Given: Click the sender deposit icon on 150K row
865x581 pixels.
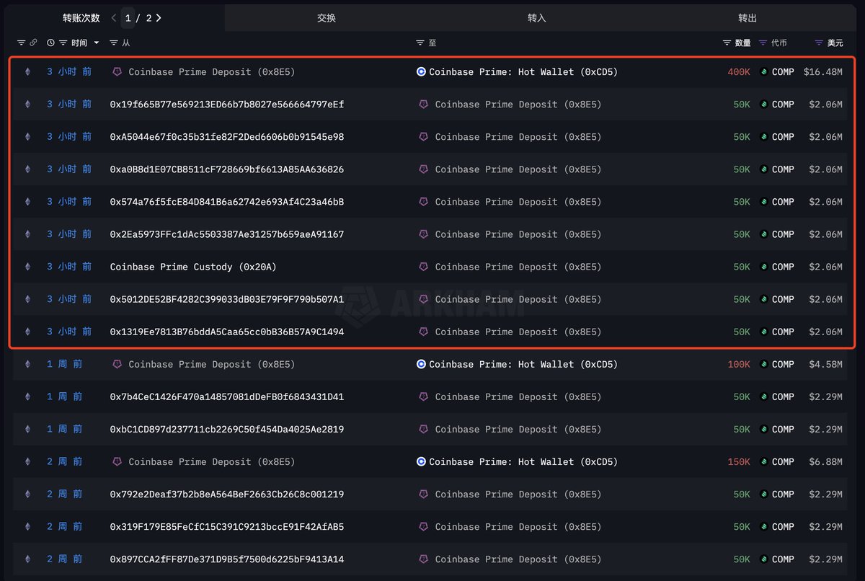Looking at the screenshot, I should (x=117, y=461).
